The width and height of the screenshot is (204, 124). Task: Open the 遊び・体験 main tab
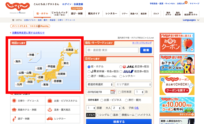pyautogui.click(x=77, y=14)
